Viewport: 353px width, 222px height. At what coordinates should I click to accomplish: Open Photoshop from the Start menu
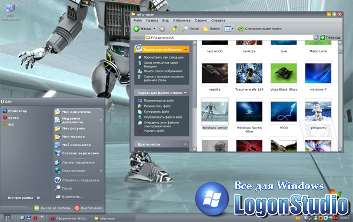click(15, 111)
